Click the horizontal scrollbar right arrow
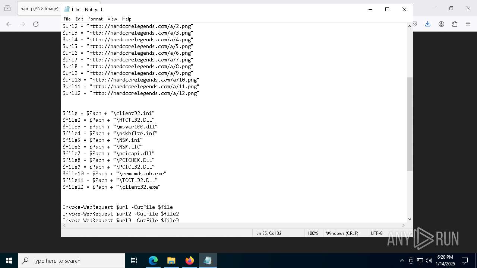The width and height of the screenshot is (477, 268). coord(403,225)
